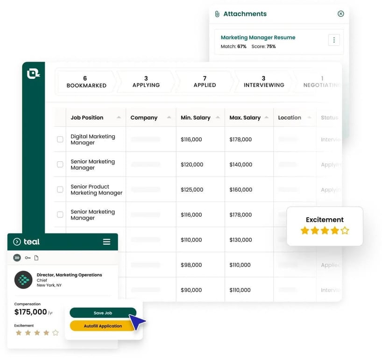Click the Senior Product Marketing Manager job title
This screenshot has width=382, height=358.
tap(96, 190)
